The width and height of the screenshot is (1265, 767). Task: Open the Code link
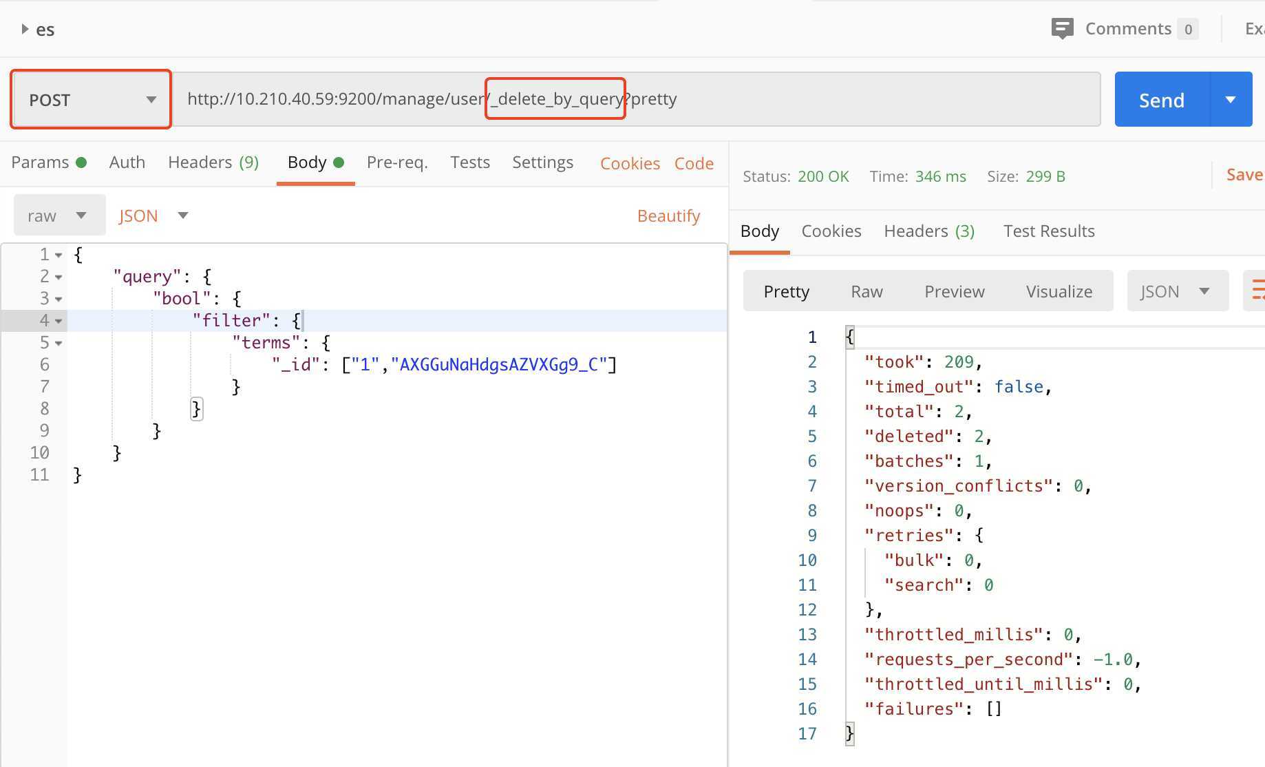pos(694,164)
